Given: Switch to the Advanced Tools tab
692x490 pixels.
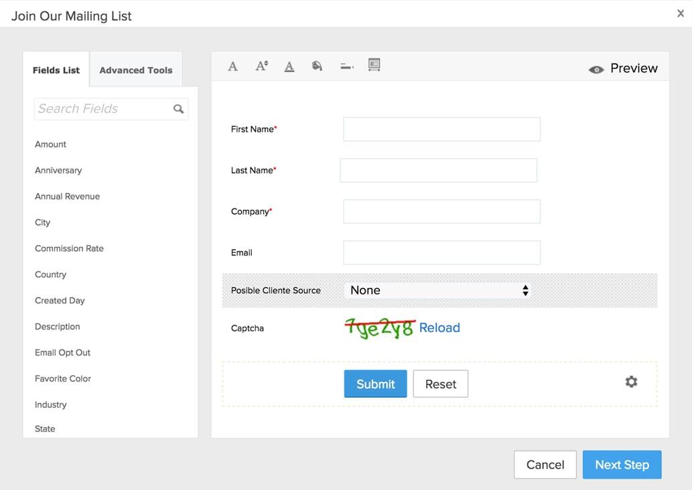Looking at the screenshot, I should tap(136, 70).
